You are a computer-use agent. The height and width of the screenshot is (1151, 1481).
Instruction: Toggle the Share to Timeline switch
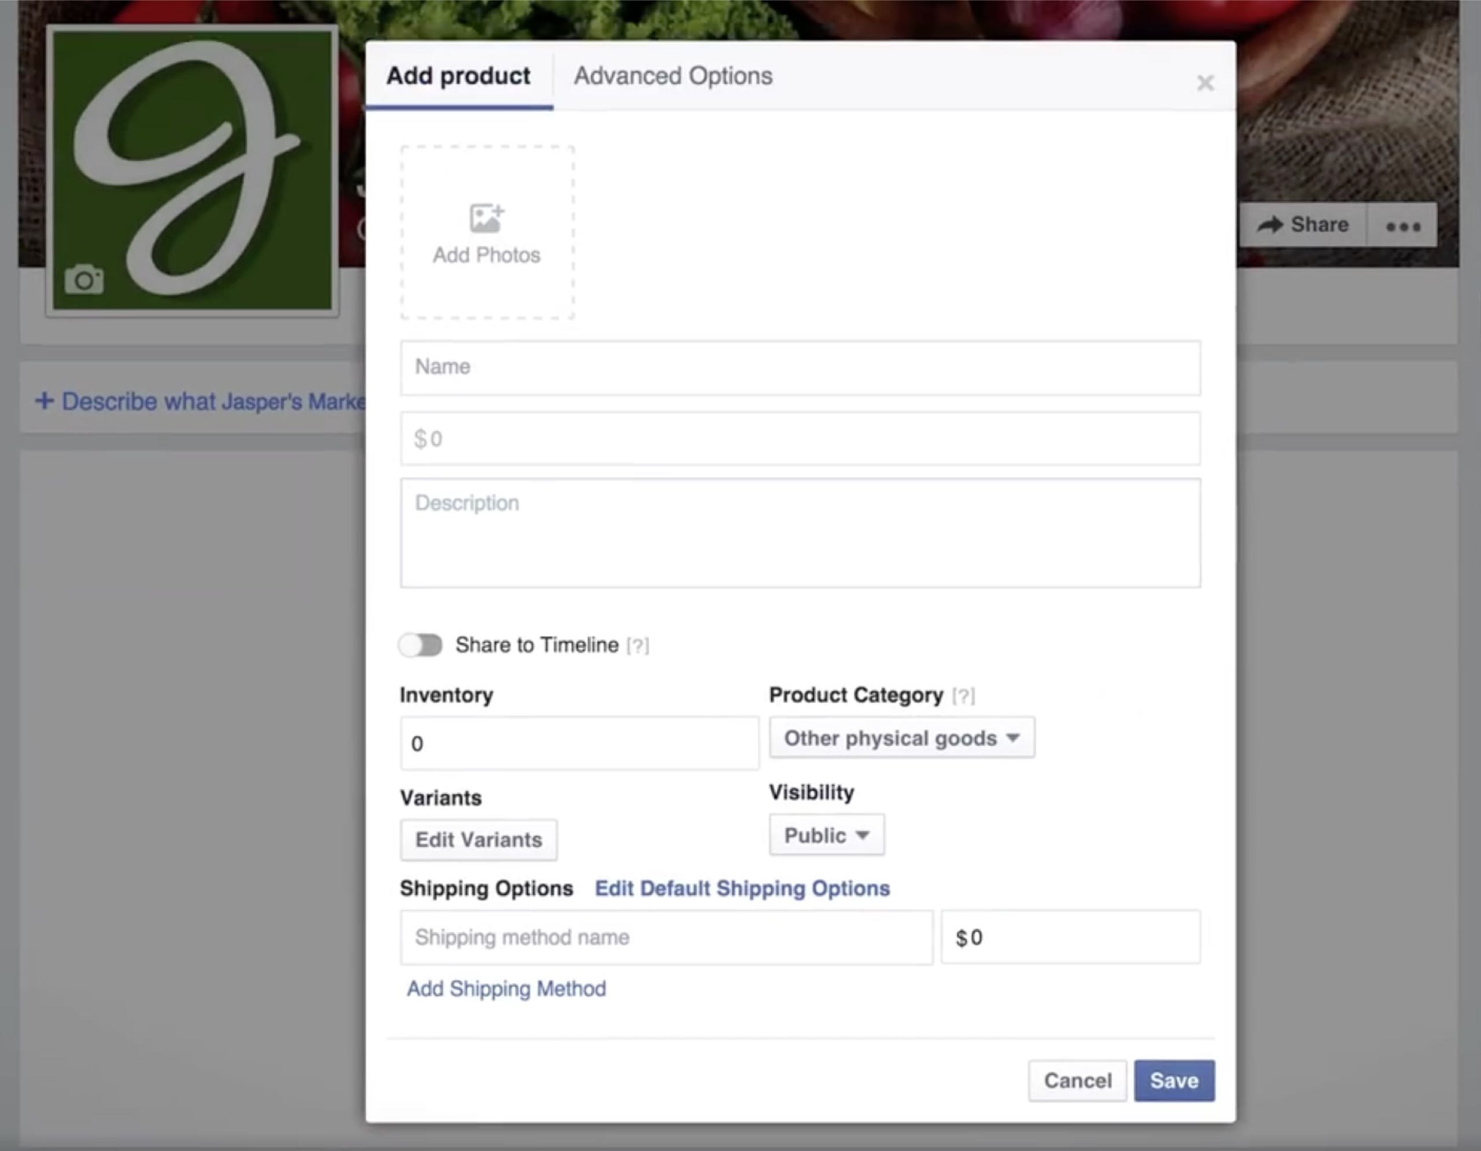point(421,645)
